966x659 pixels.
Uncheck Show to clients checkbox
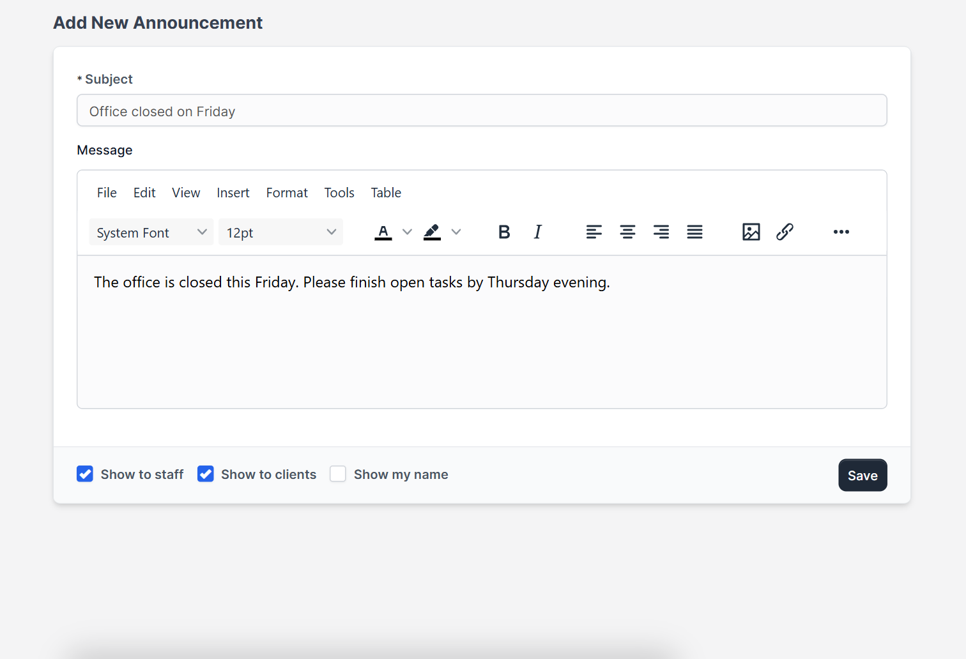[x=206, y=474]
